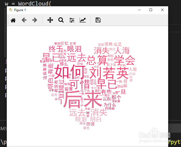The width and height of the screenshot is (181, 147).
Task: Save the figure with floppy disk icon
Action: tap(98, 20)
